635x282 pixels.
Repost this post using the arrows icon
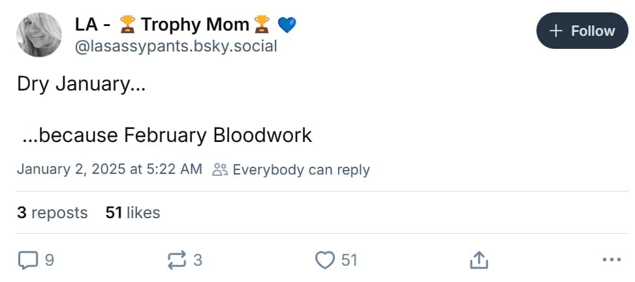pos(177,261)
